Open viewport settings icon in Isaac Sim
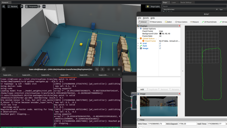 tap(4, 6)
